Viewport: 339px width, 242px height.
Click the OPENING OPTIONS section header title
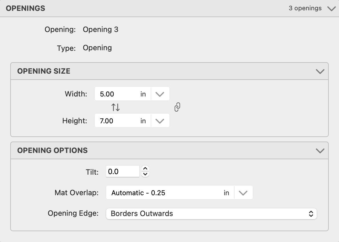(x=53, y=150)
